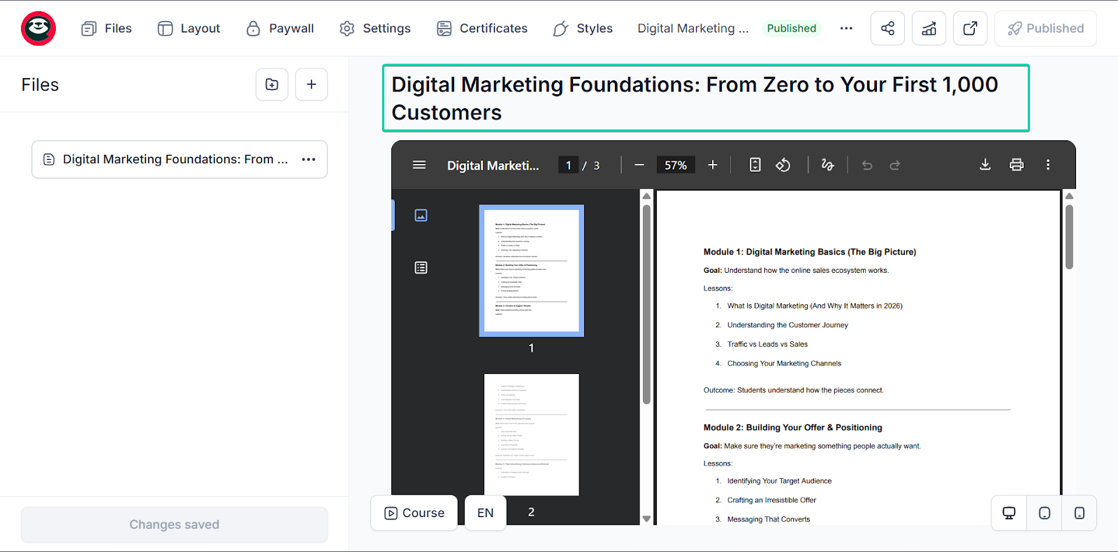
Task: Toggle the PDF sidebar hamburger menu
Action: click(419, 165)
